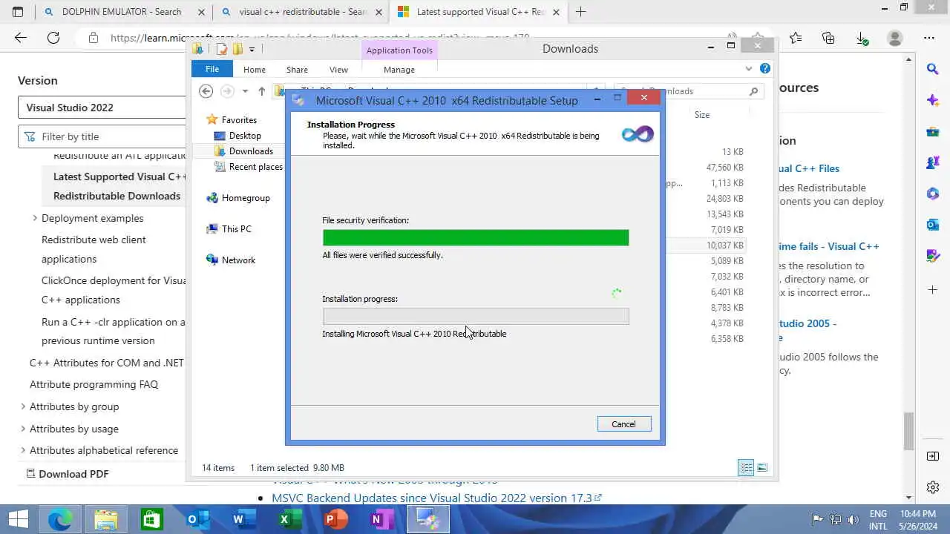The image size is (950, 534).
Task: Select the installer setup icon in the taskbar
Action: pyautogui.click(x=428, y=519)
